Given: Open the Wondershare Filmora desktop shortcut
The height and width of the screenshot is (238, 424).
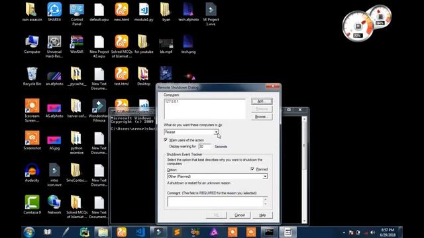Looking at the screenshot, I should coord(99,110).
